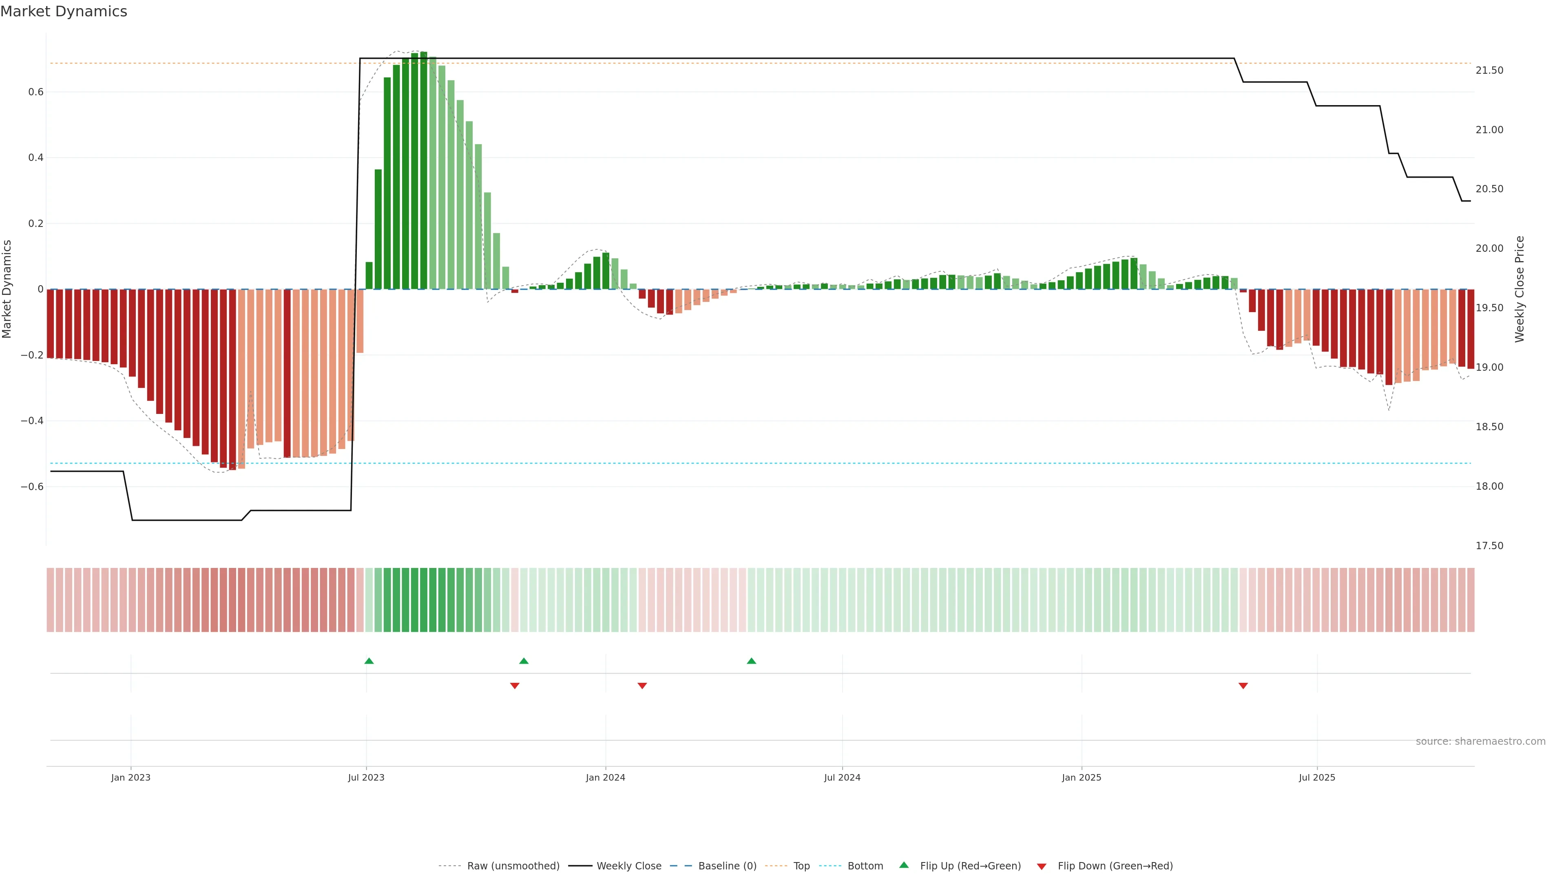Click the Flip Up triangle nearest Jan 2024
Viewport: 1566px width, 880px height.
[x=524, y=661]
